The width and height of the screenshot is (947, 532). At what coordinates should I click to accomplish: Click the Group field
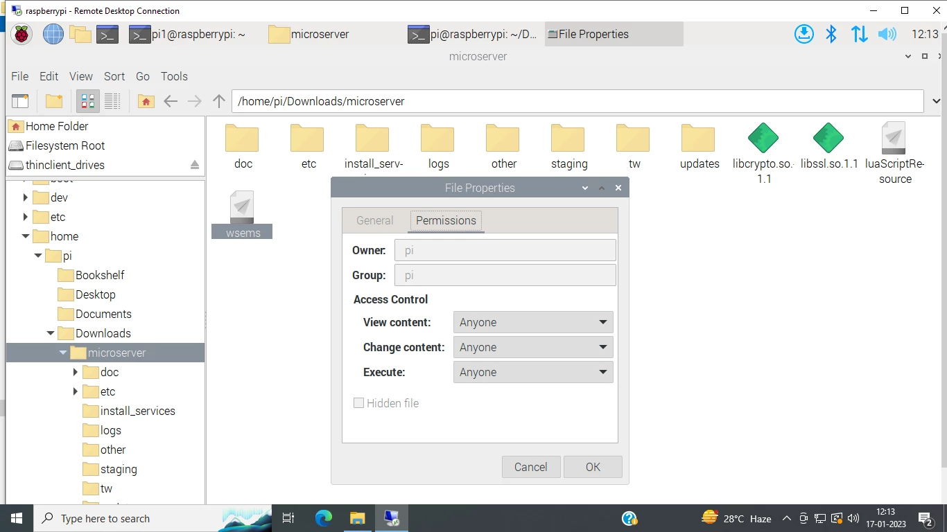pyautogui.click(x=505, y=275)
